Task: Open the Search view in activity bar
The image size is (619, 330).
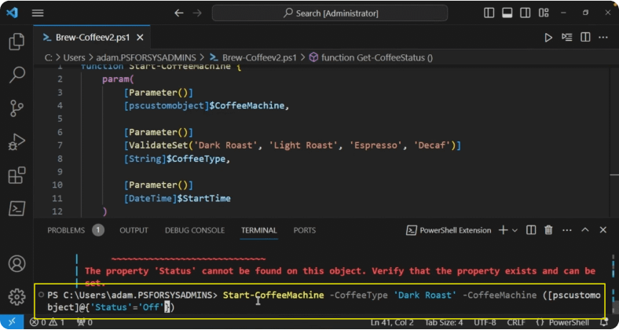Action: pos(16,75)
